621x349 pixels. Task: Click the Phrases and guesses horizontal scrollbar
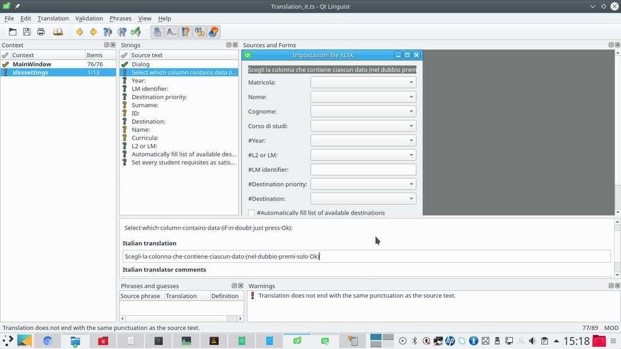tap(182, 319)
